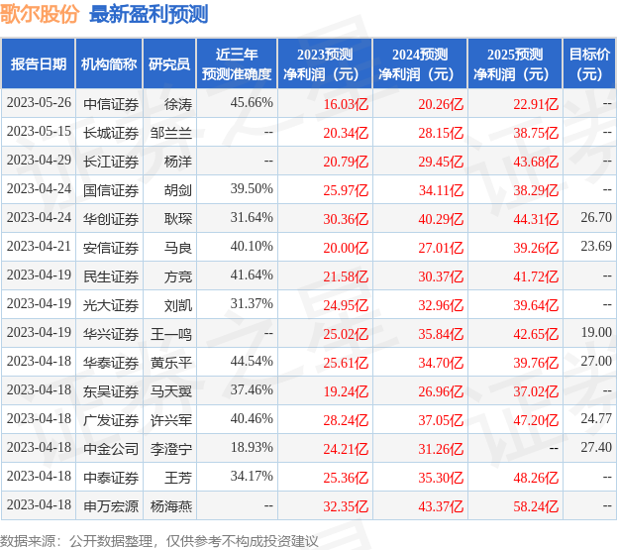
Task: Click the 东吴证券 institution cell
Action: coord(111,391)
